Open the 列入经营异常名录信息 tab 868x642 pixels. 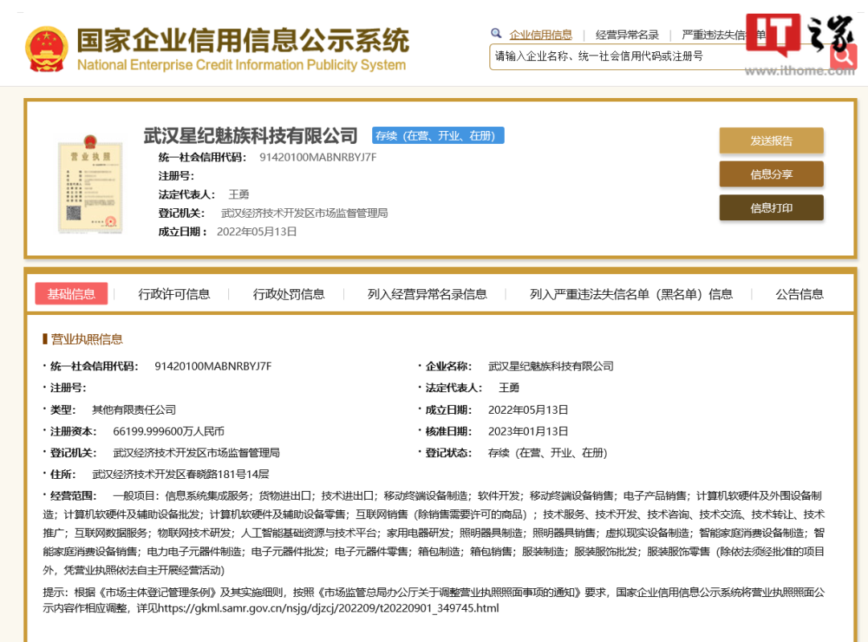click(427, 294)
